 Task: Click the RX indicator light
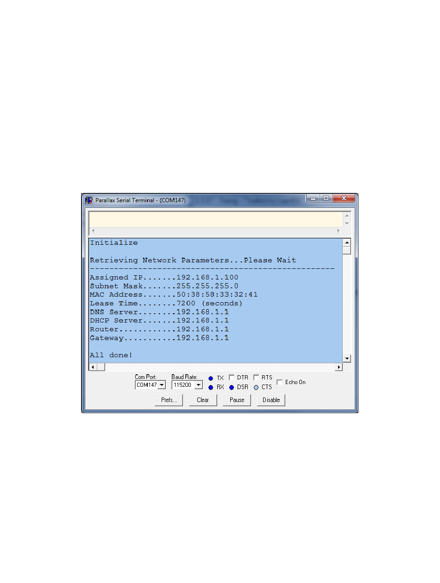211,388
